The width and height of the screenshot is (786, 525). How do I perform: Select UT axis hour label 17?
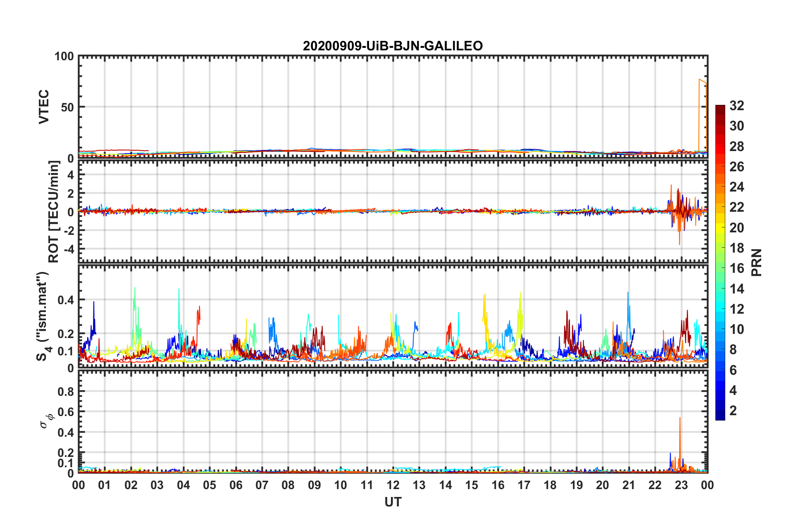[x=524, y=485]
